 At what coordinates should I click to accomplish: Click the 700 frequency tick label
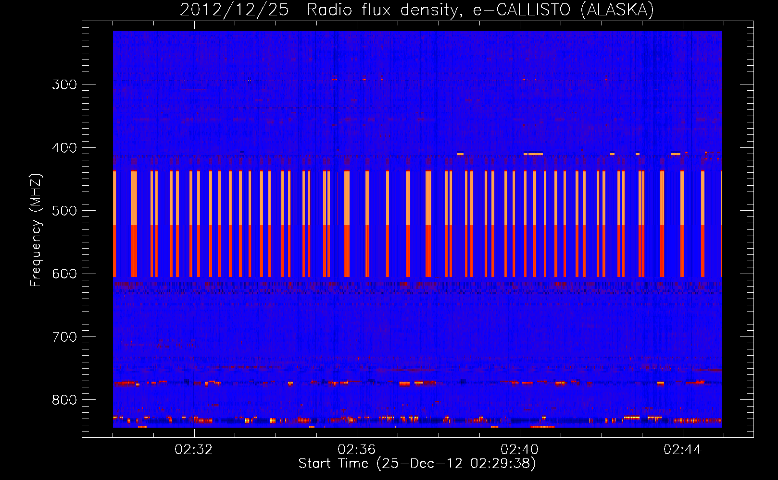[64, 337]
